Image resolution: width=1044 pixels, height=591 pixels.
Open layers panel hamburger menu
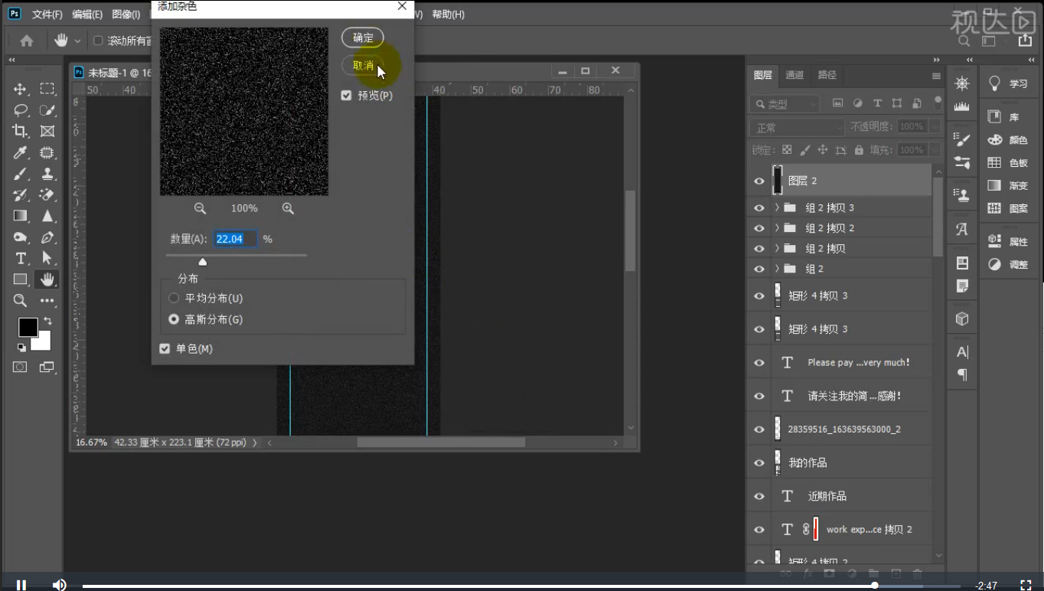pyautogui.click(x=936, y=76)
